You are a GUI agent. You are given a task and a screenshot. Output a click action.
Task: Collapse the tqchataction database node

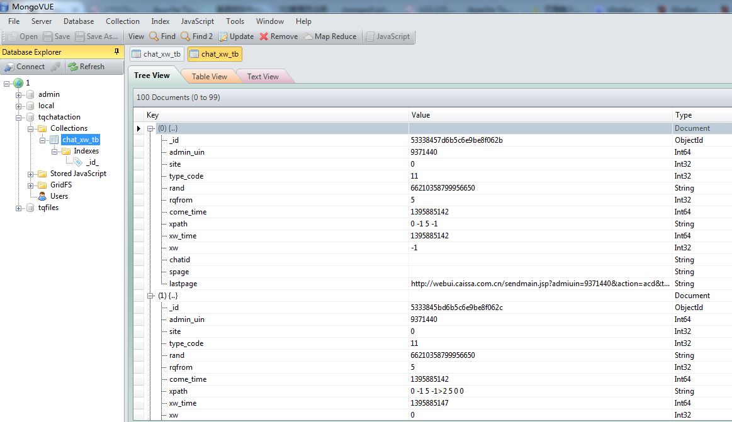coord(19,118)
